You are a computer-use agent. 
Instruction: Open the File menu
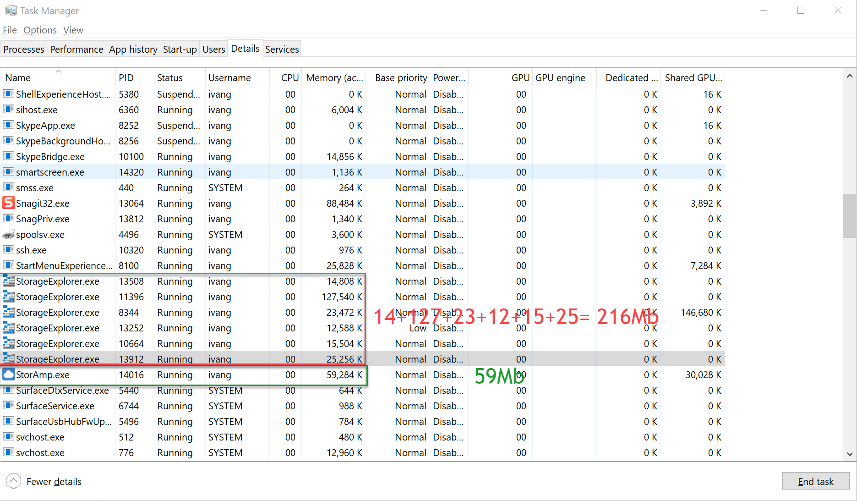[x=10, y=30]
